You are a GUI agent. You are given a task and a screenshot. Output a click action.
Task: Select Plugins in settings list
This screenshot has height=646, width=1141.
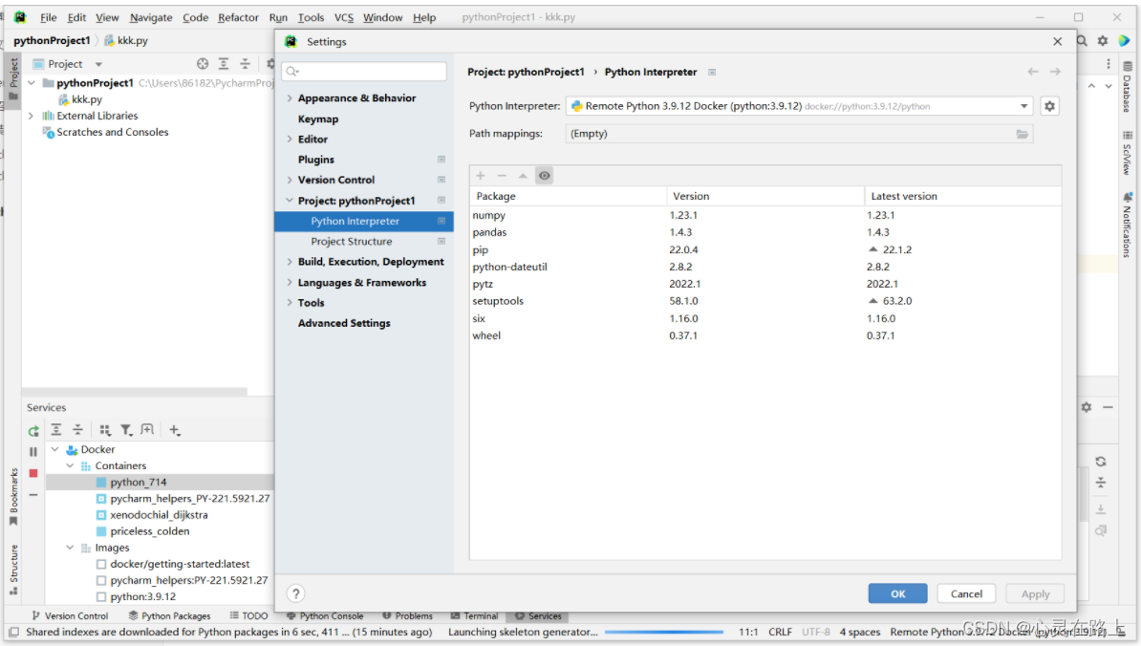tap(315, 160)
